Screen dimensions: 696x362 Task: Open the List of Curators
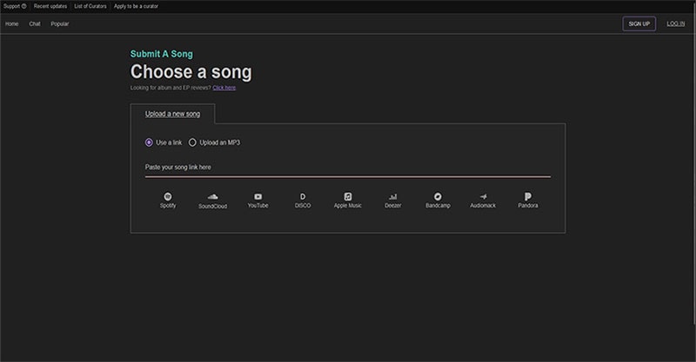(90, 6)
